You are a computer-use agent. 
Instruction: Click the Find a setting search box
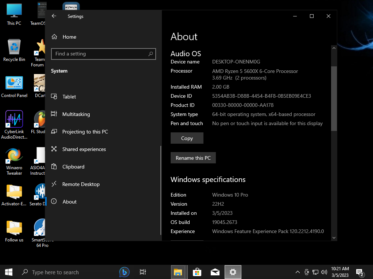[103, 54]
